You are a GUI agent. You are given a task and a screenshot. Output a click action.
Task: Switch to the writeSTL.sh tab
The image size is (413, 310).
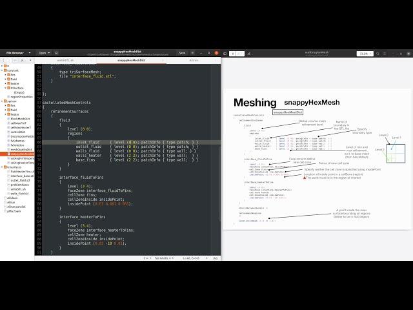(65, 60)
